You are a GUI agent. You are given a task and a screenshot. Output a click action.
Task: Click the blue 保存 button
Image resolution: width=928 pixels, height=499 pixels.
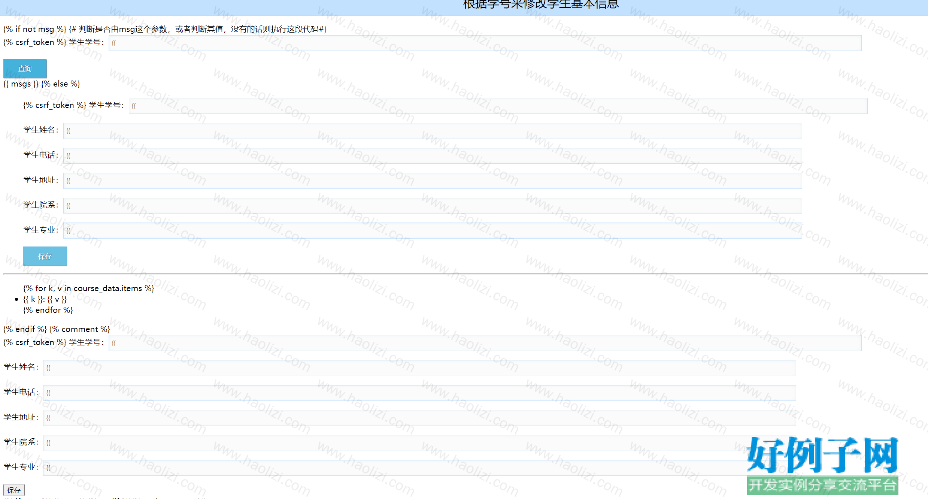point(45,256)
